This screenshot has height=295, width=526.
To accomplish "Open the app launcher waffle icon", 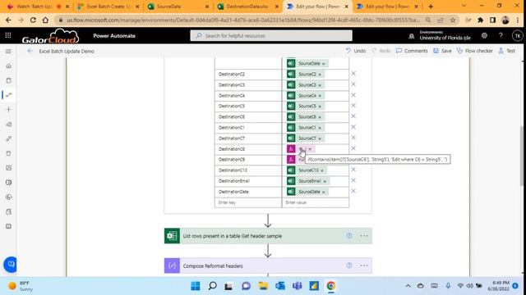I will [x=8, y=35].
